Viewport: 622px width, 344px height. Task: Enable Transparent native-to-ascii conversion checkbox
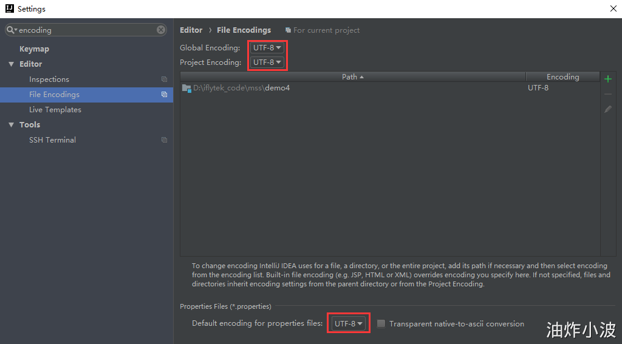(381, 324)
